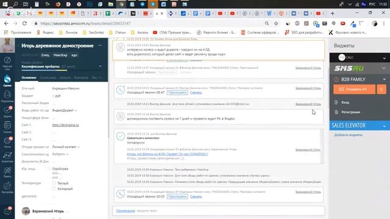The width and height of the screenshot is (390, 219).
Task: Open the Сайт 1 website link
Action: pos(65,125)
